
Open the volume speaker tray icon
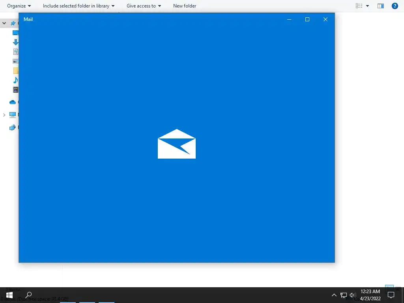[x=352, y=295]
